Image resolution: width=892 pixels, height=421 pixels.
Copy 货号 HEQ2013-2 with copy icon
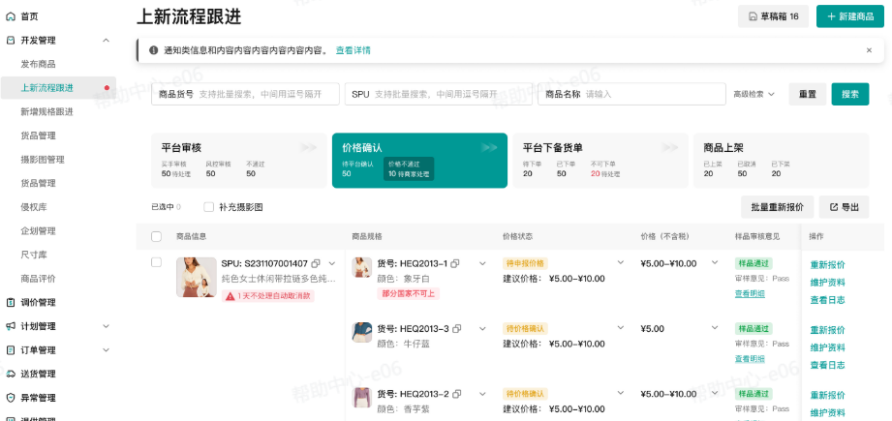456,394
